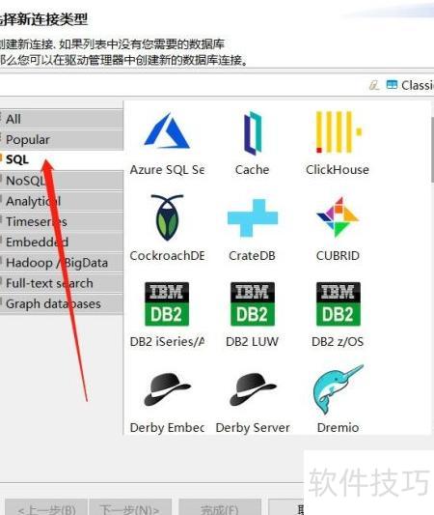
Task: Click the Classic view toggle
Action: pyautogui.click(x=410, y=85)
